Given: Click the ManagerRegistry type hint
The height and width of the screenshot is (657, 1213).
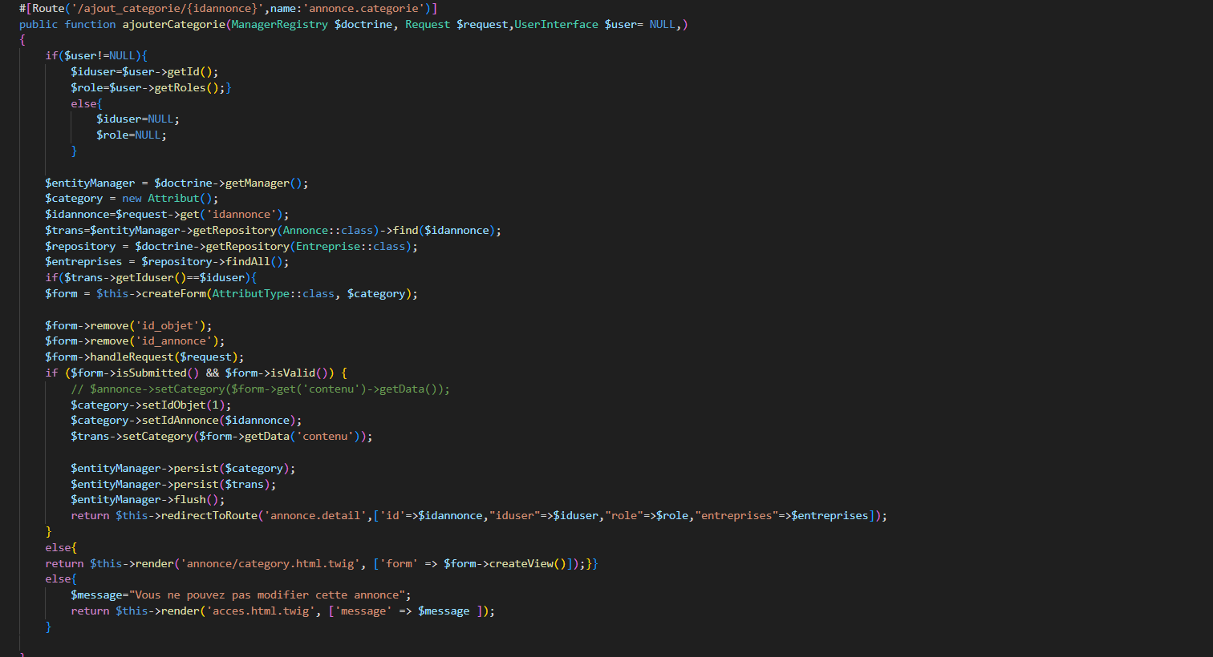Looking at the screenshot, I should pyautogui.click(x=279, y=24).
